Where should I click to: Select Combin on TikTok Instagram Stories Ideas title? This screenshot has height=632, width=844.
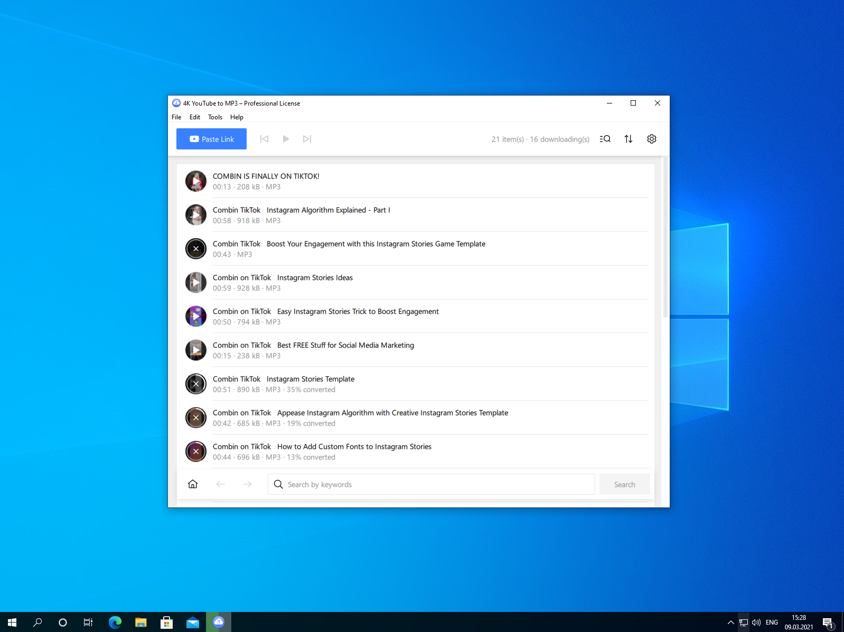[x=283, y=278]
